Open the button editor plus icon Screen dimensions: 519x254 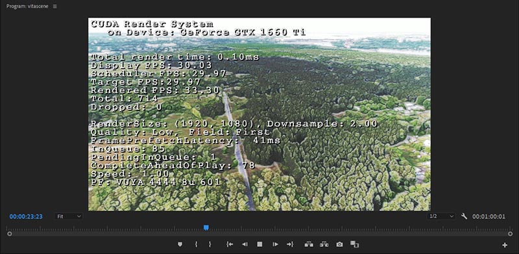coord(505,245)
